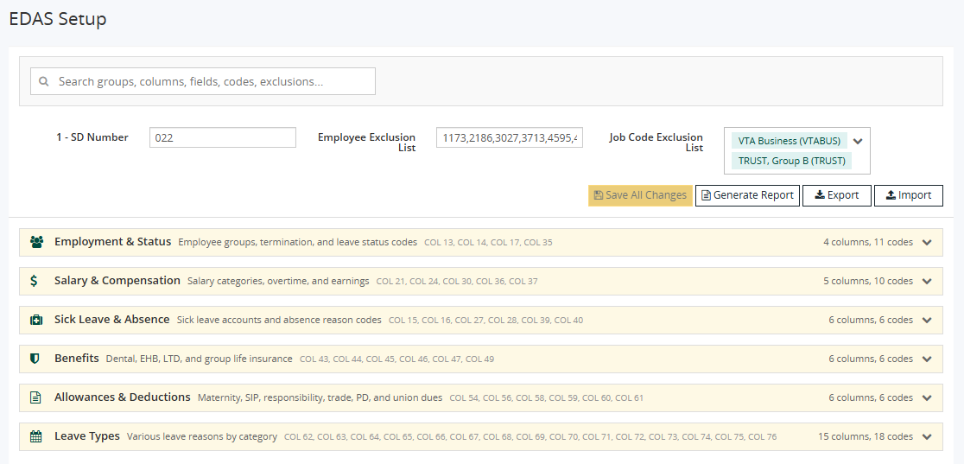Open the Job Code Exclusion List dropdown arrow
Viewport: 964px width, 464px height.
pyautogui.click(x=859, y=141)
